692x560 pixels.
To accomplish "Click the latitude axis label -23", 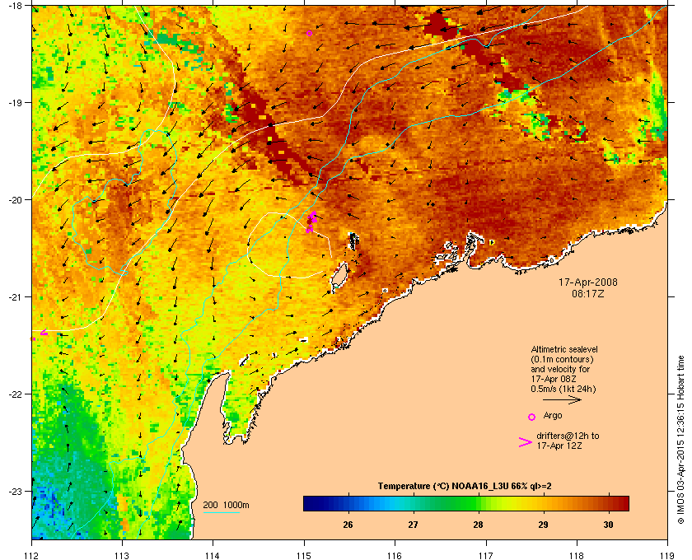I will [x=15, y=491].
